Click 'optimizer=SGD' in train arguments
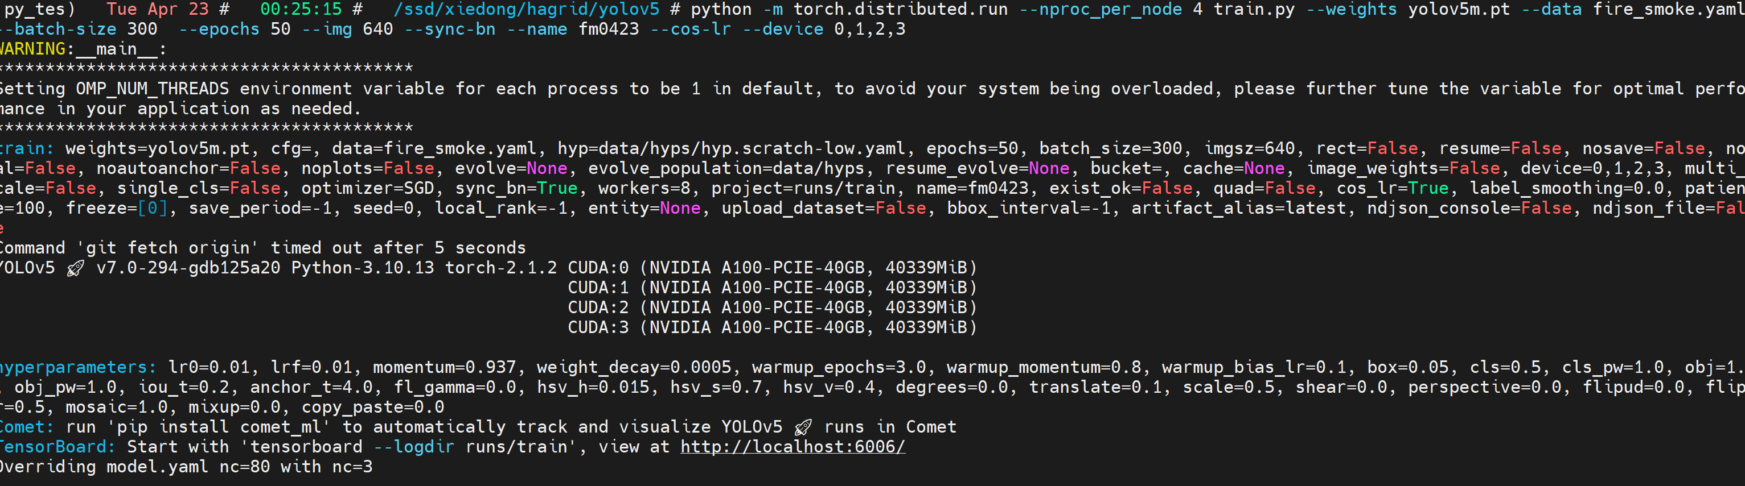The height and width of the screenshot is (486, 1745). point(368,189)
